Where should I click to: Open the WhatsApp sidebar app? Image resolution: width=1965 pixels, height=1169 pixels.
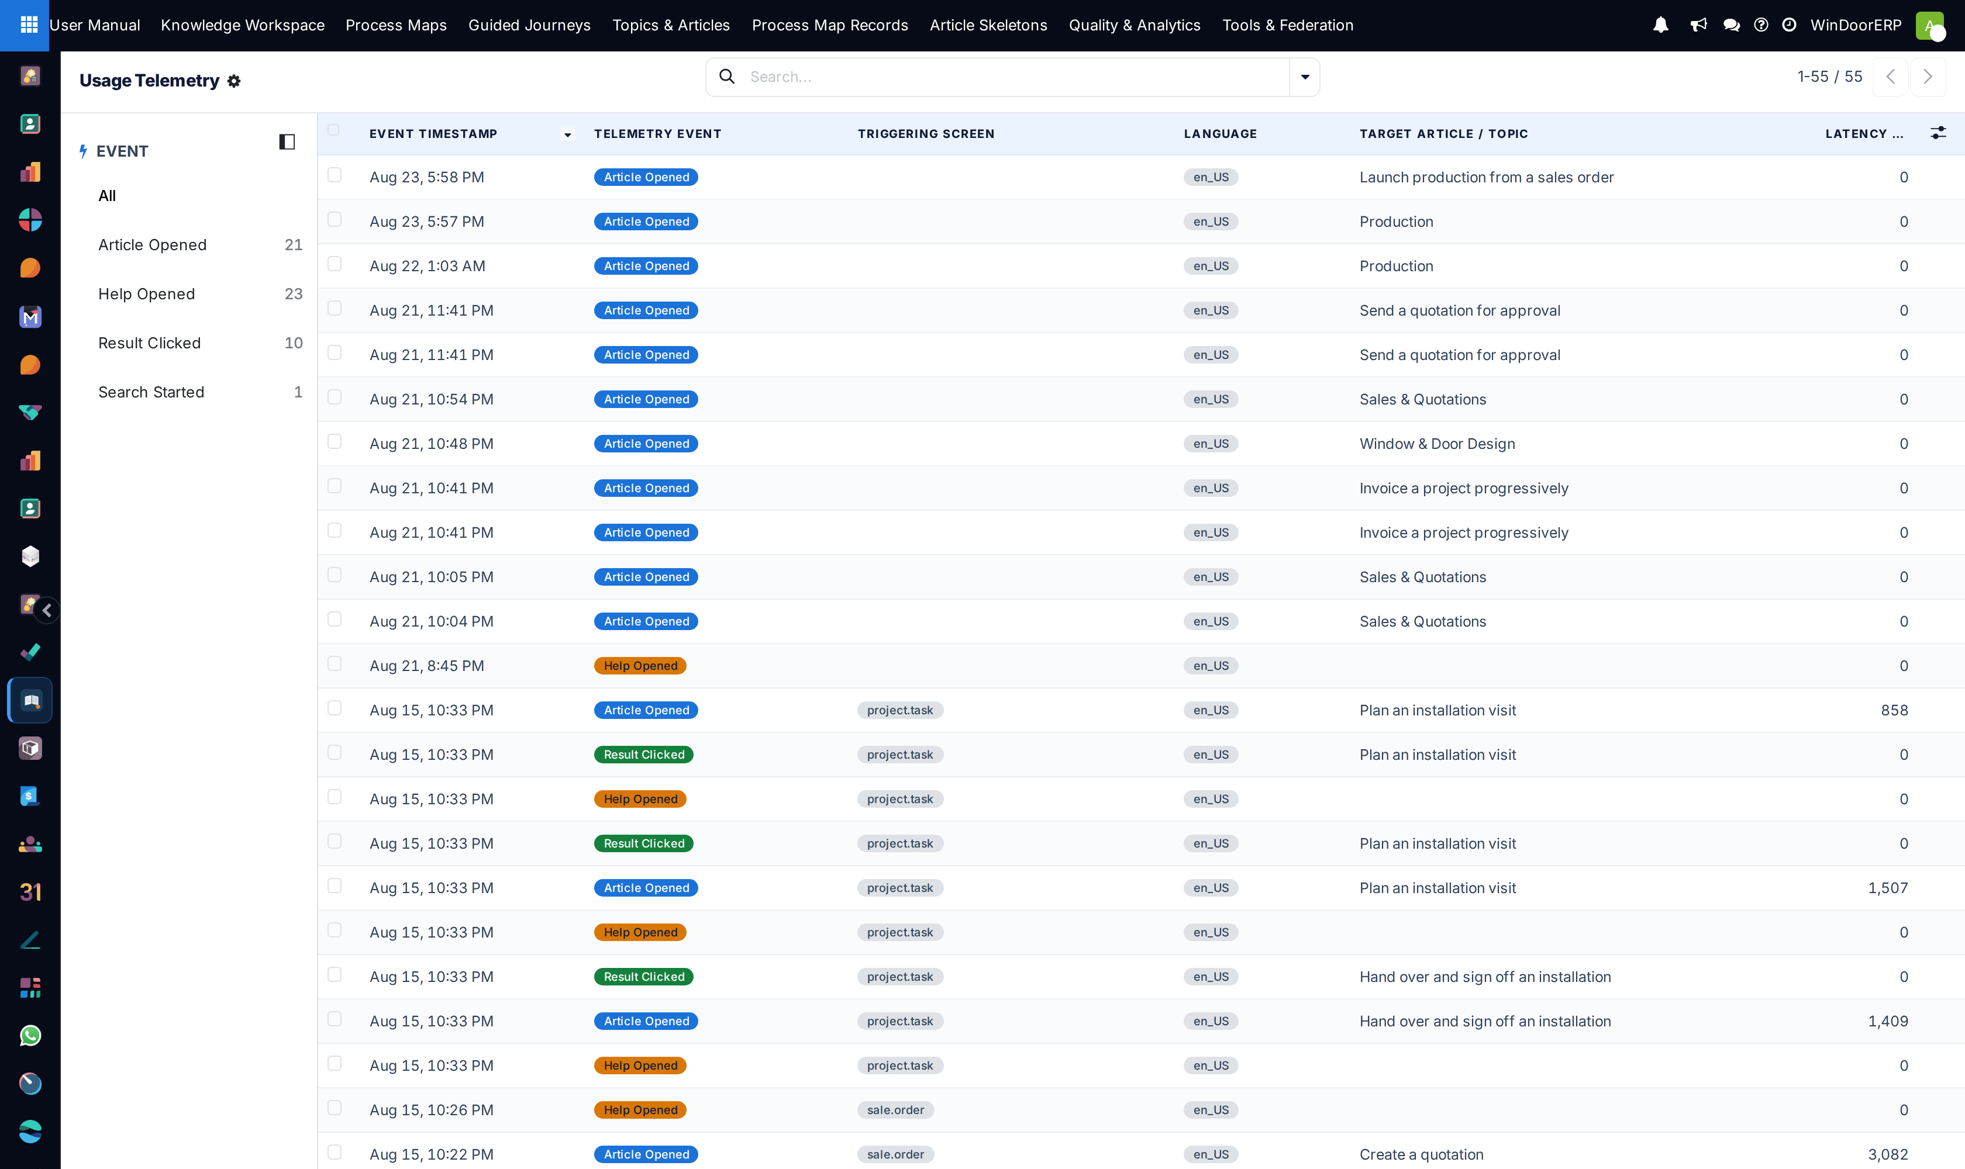coord(30,1035)
